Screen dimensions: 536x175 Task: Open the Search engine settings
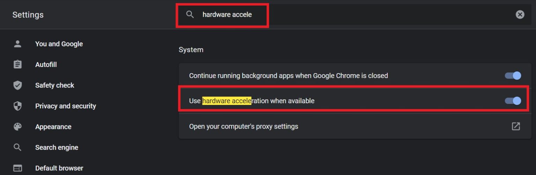(57, 147)
